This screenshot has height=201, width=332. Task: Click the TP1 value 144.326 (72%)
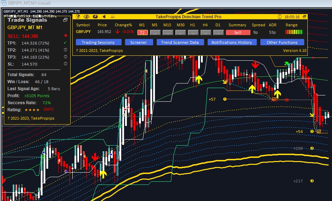point(35,43)
